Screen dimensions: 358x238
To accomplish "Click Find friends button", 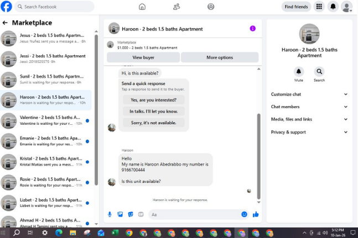I will coord(296,7).
